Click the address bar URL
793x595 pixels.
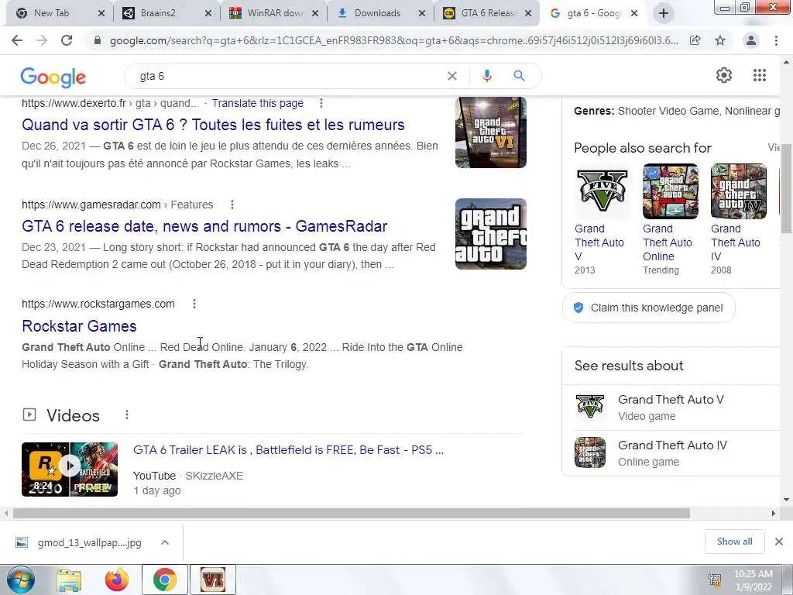[394, 40]
